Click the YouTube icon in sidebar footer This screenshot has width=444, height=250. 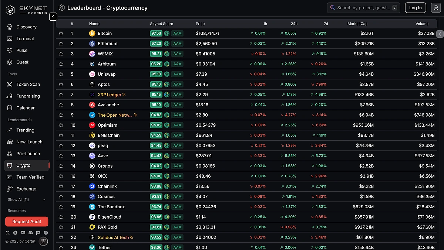click(23, 233)
